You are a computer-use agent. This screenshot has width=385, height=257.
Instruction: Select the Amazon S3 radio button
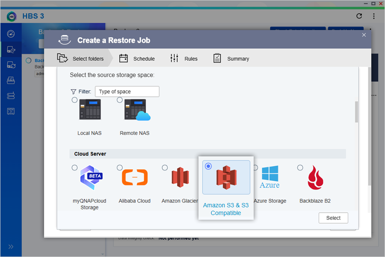[208, 166]
